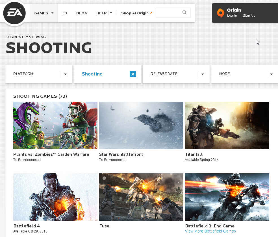278x237 pixels.
Task: Click the search magnifying glass icon
Action: pyautogui.click(x=184, y=12)
